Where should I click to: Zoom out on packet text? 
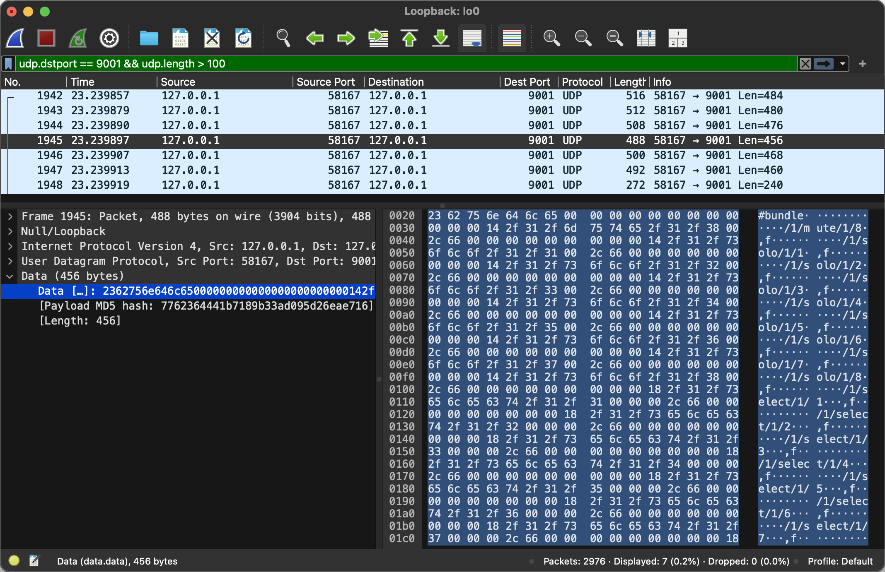583,38
